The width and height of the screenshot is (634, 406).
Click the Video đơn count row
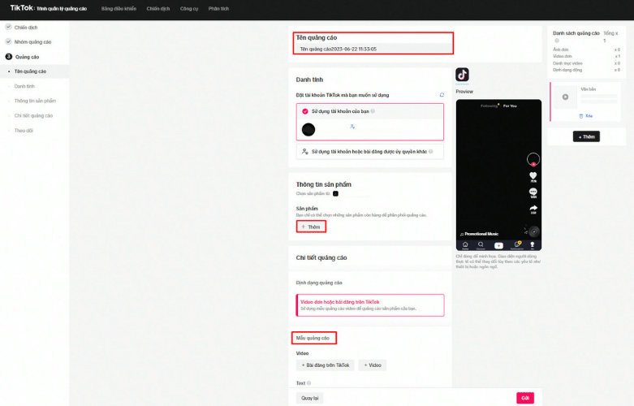(x=586, y=56)
